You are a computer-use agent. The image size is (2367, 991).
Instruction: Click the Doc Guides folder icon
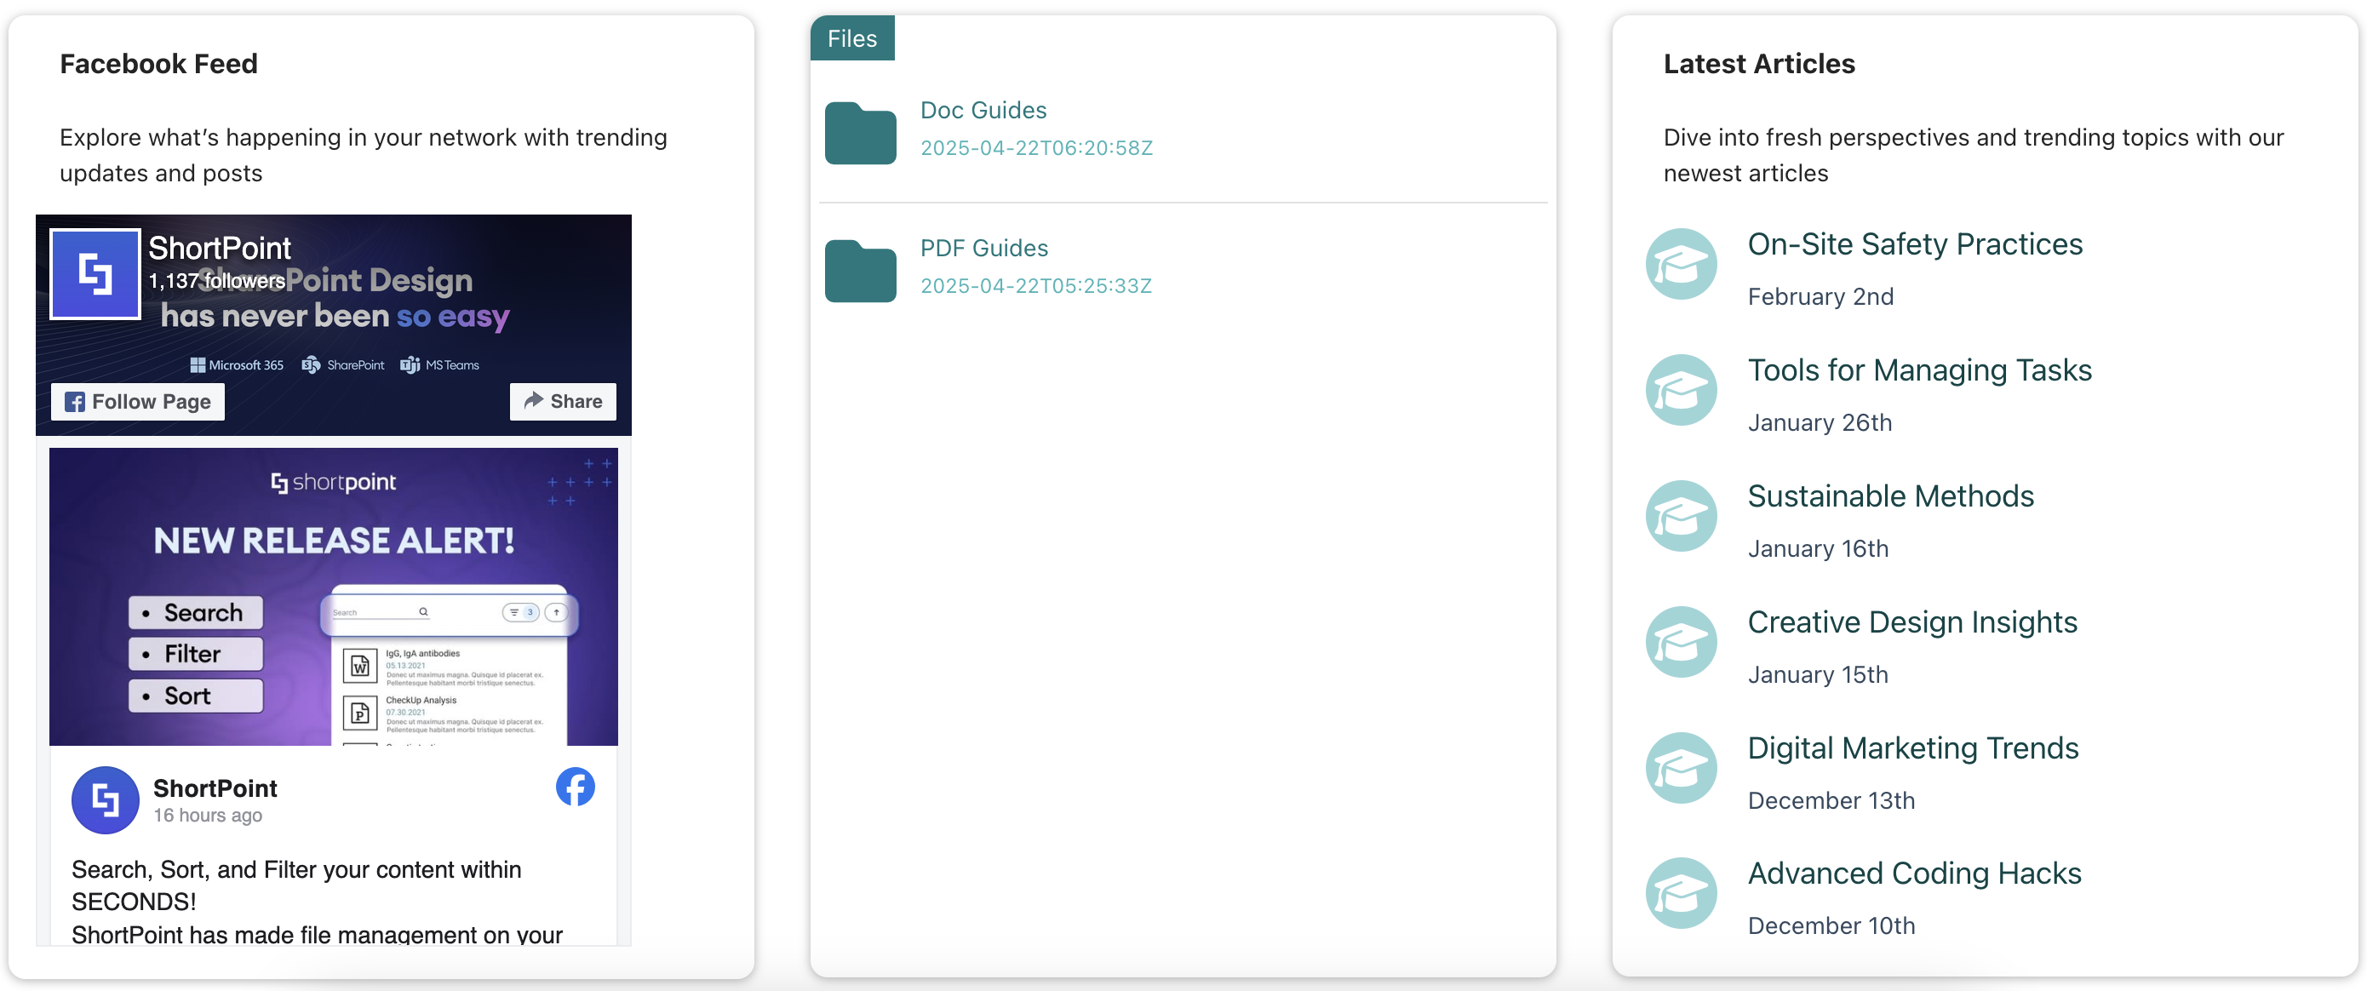pyautogui.click(x=860, y=133)
